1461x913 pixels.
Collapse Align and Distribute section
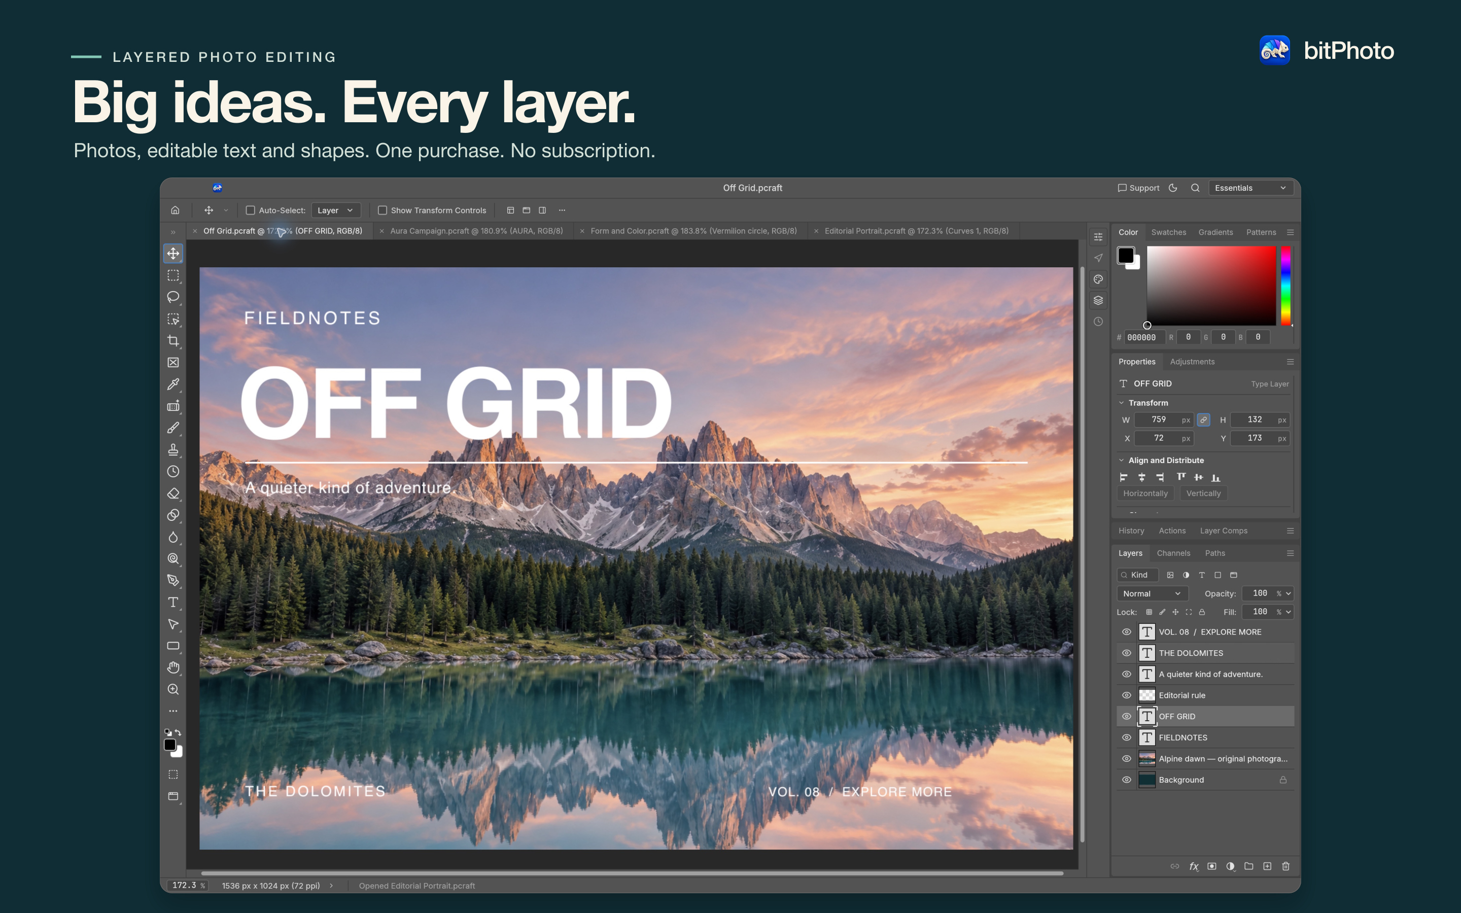[1122, 460]
